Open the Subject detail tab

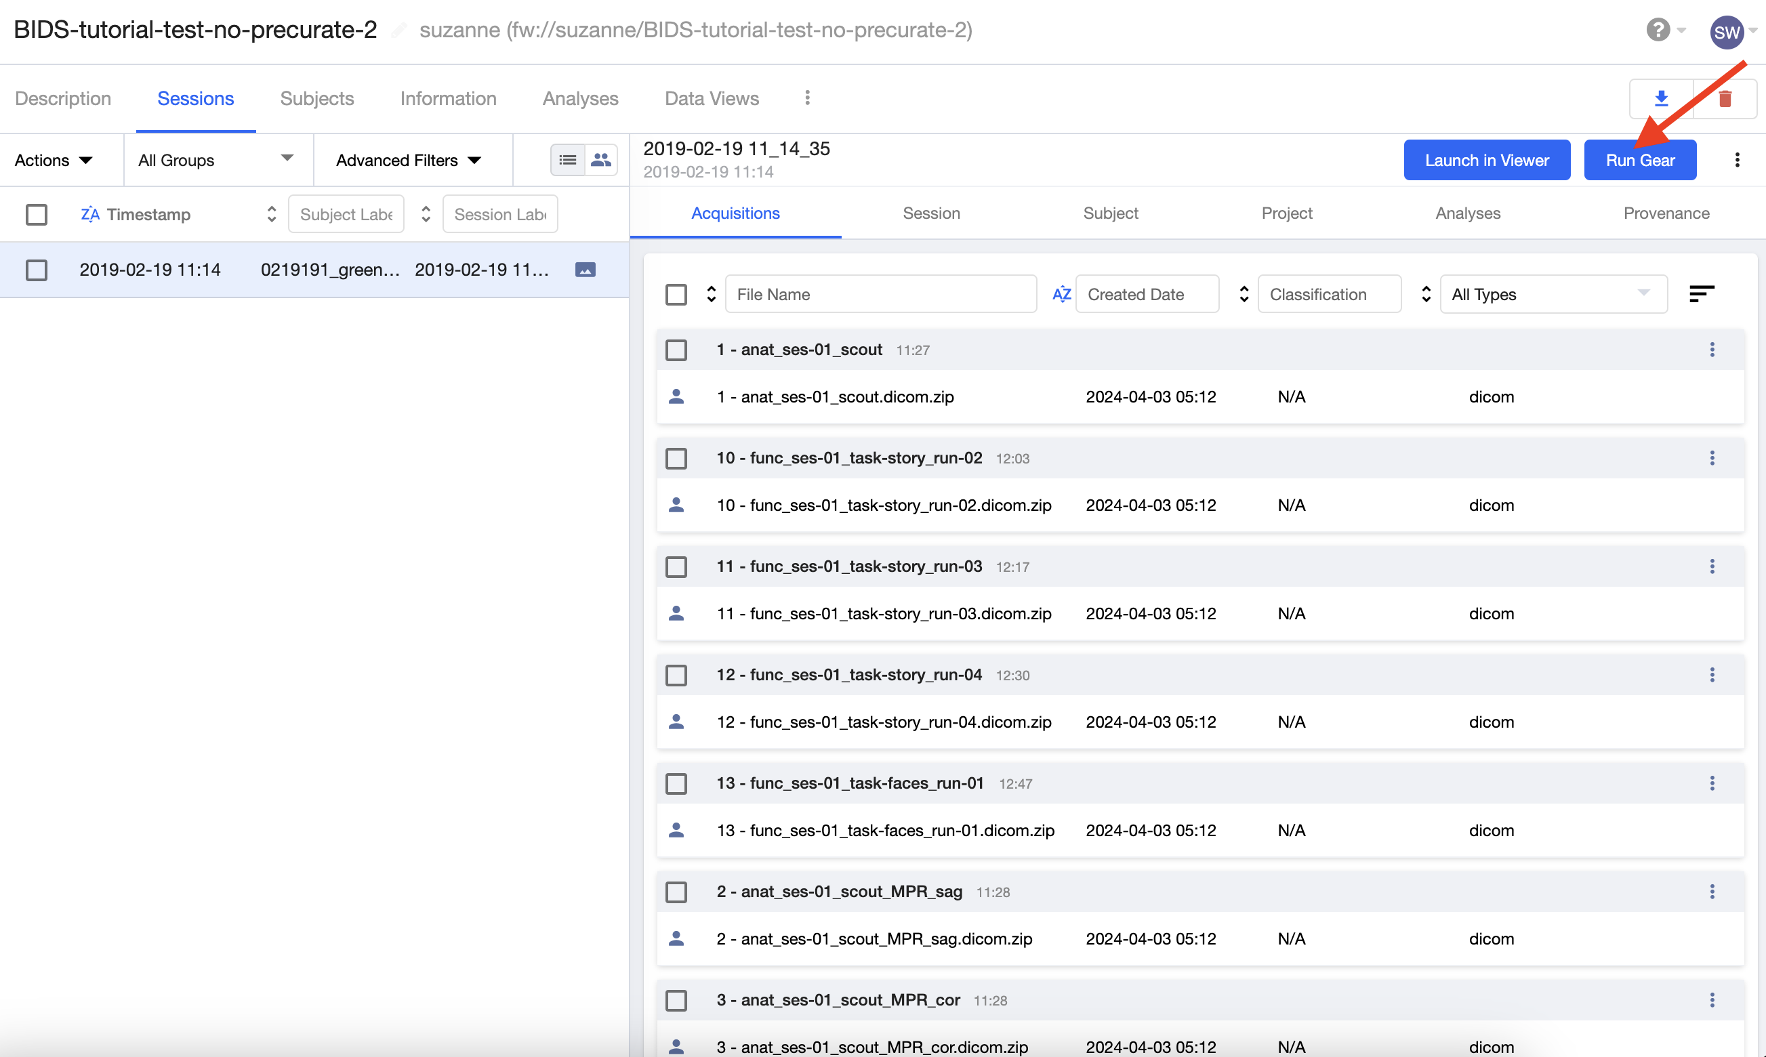1110,213
